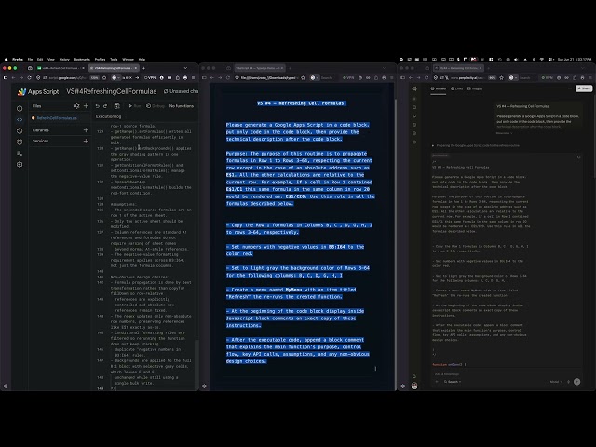Select the Images tab in Perplexity window
This screenshot has width=596, height=447.
coord(475,88)
